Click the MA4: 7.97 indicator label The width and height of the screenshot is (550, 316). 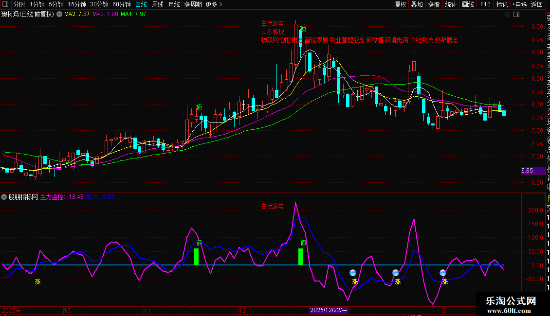(x=133, y=14)
